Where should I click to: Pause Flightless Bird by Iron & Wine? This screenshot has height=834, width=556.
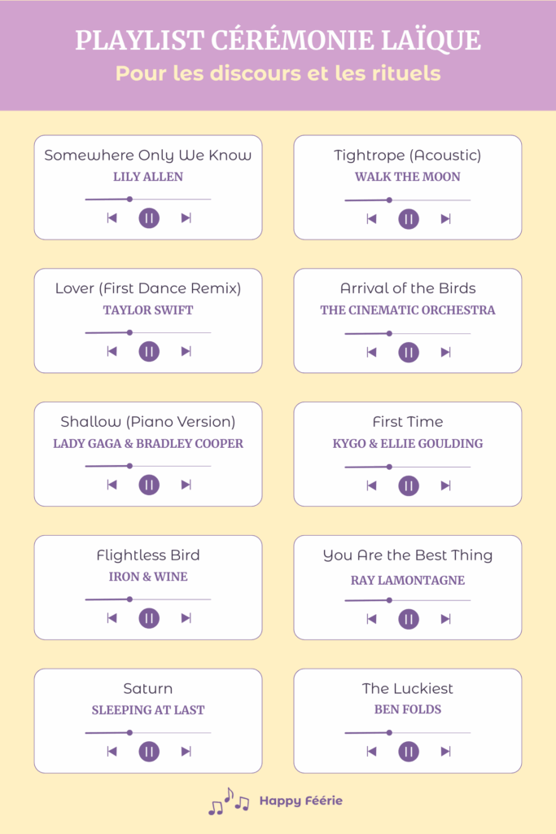pos(149,618)
